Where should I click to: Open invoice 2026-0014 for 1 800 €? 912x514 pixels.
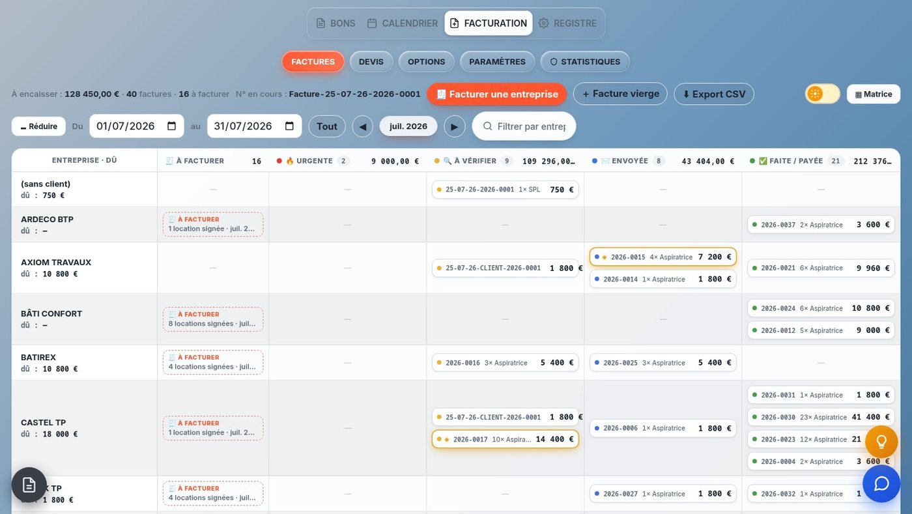tap(663, 279)
